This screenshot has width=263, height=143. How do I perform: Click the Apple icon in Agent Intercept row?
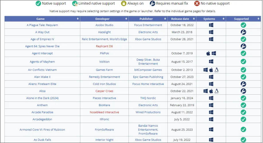pyautogui.click(x=208, y=53)
